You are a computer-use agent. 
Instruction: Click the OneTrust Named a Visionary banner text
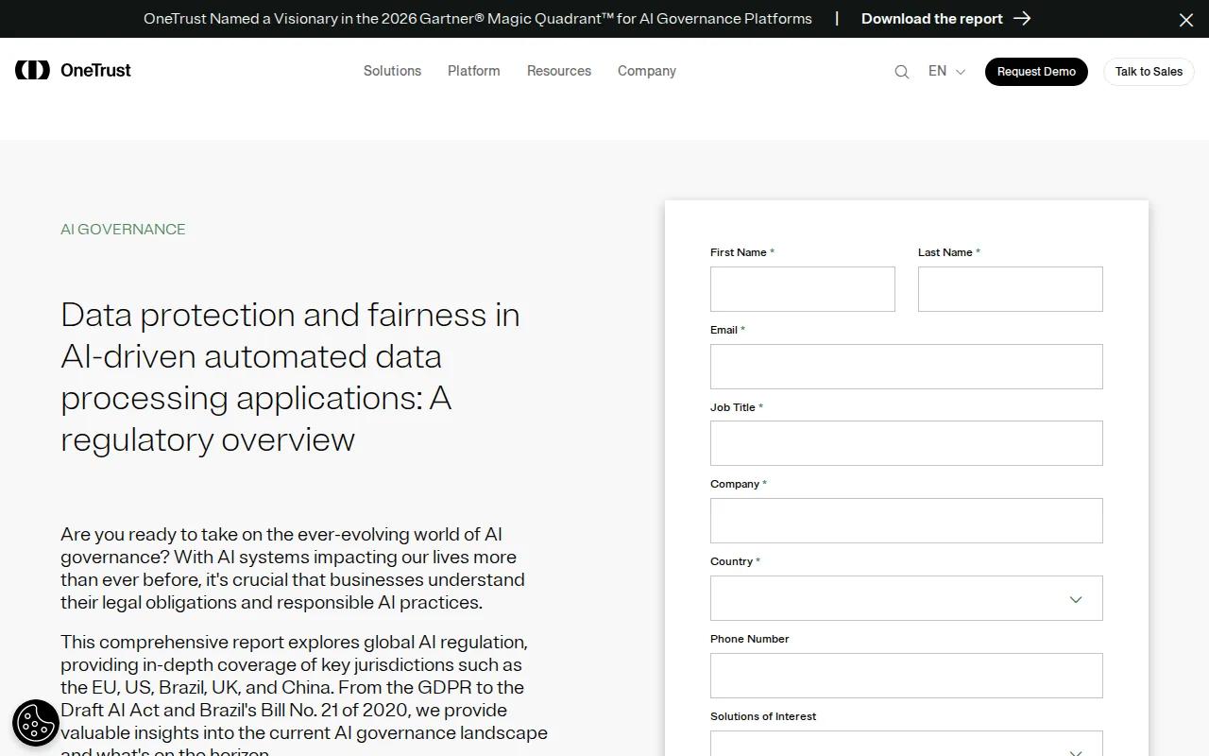click(x=478, y=18)
